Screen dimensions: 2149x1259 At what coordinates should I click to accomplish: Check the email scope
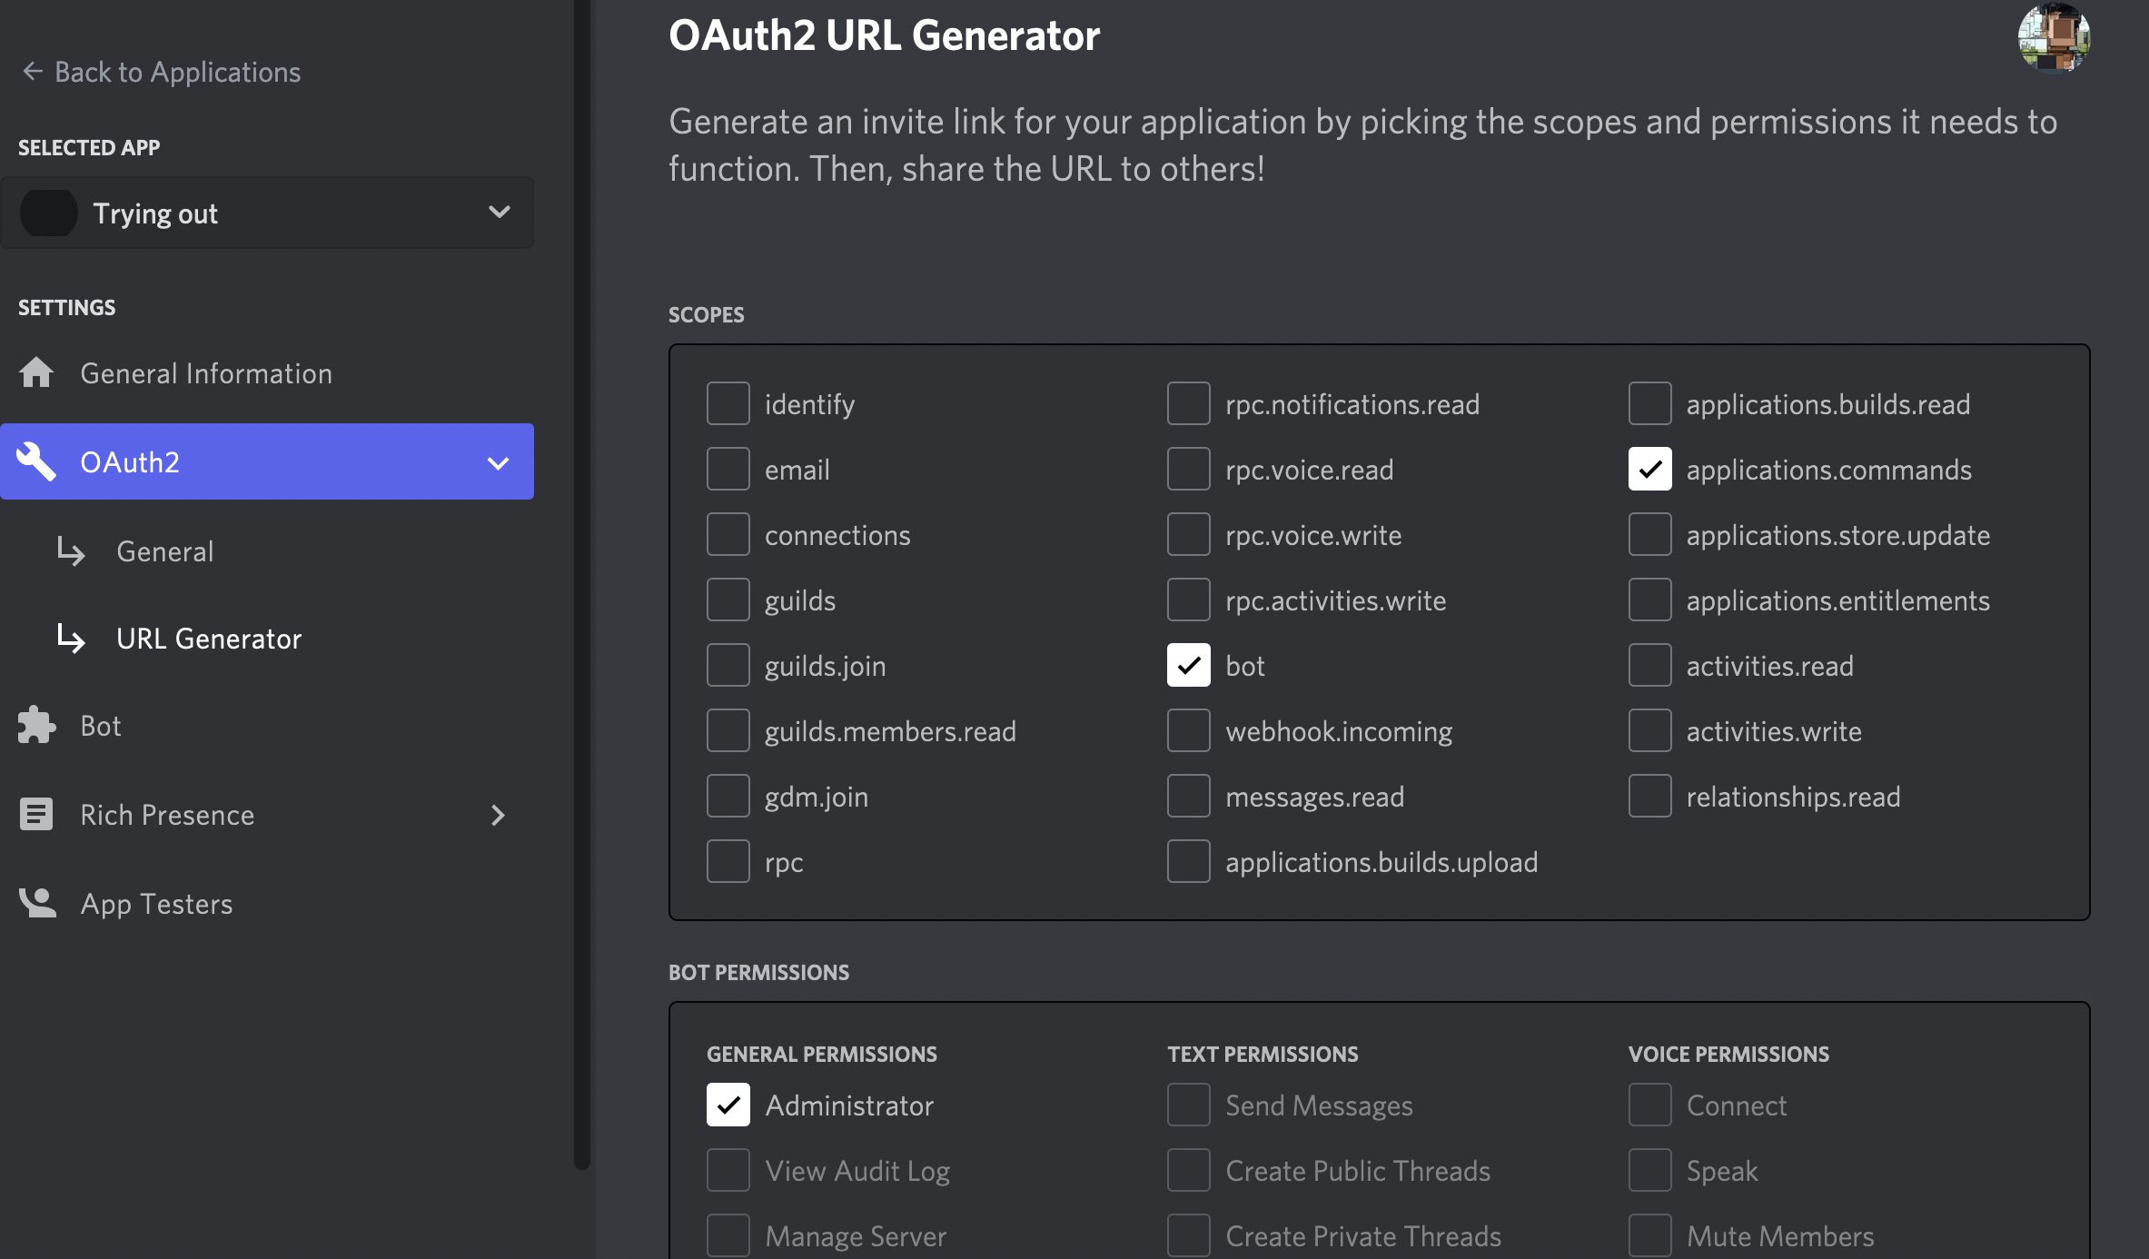[728, 469]
